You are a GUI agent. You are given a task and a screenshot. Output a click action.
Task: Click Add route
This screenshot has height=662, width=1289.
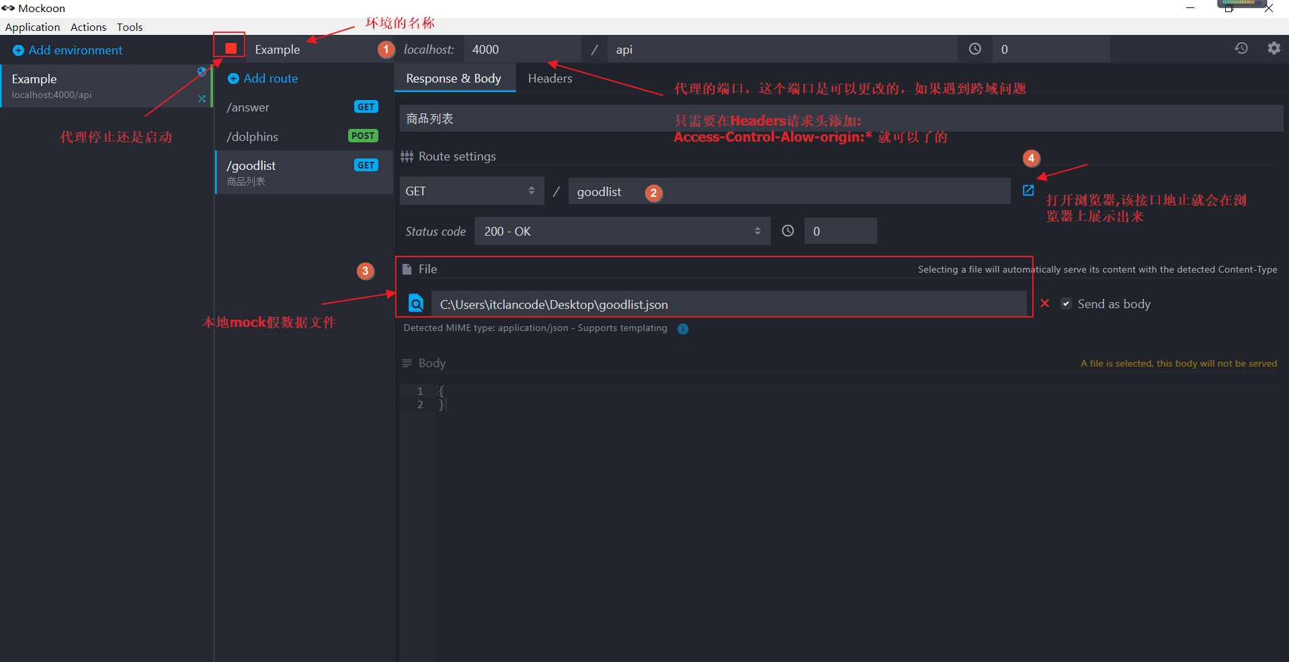(263, 79)
